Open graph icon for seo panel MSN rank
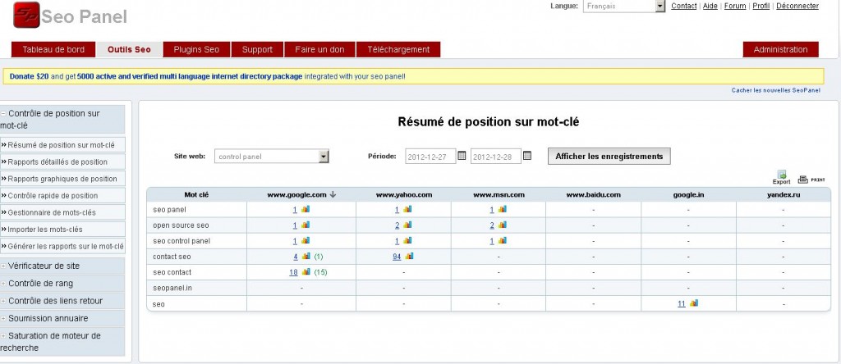 coord(502,209)
